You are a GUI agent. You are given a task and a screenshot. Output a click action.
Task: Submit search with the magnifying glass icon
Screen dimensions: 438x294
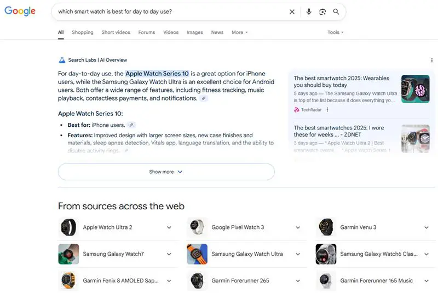[x=336, y=11]
